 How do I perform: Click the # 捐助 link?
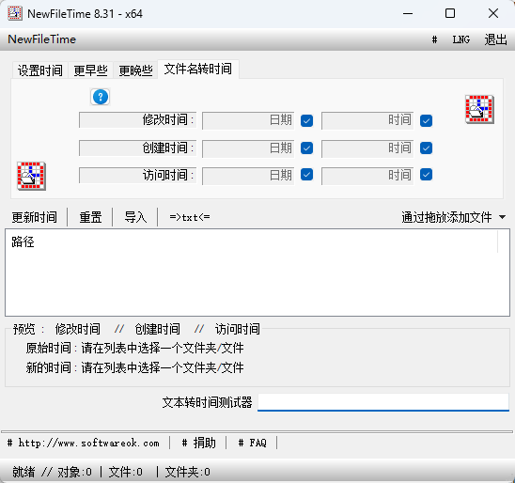tap(198, 443)
